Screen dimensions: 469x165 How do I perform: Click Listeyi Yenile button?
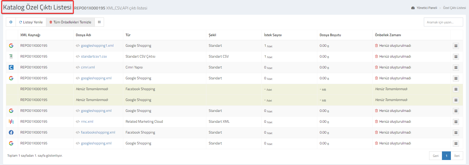tap(31, 22)
